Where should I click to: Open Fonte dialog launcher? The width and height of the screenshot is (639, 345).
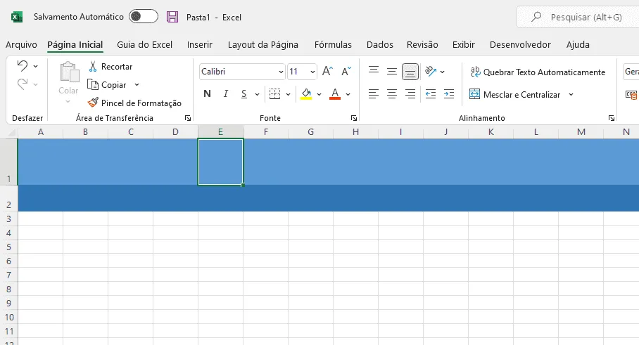(x=354, y=118)
